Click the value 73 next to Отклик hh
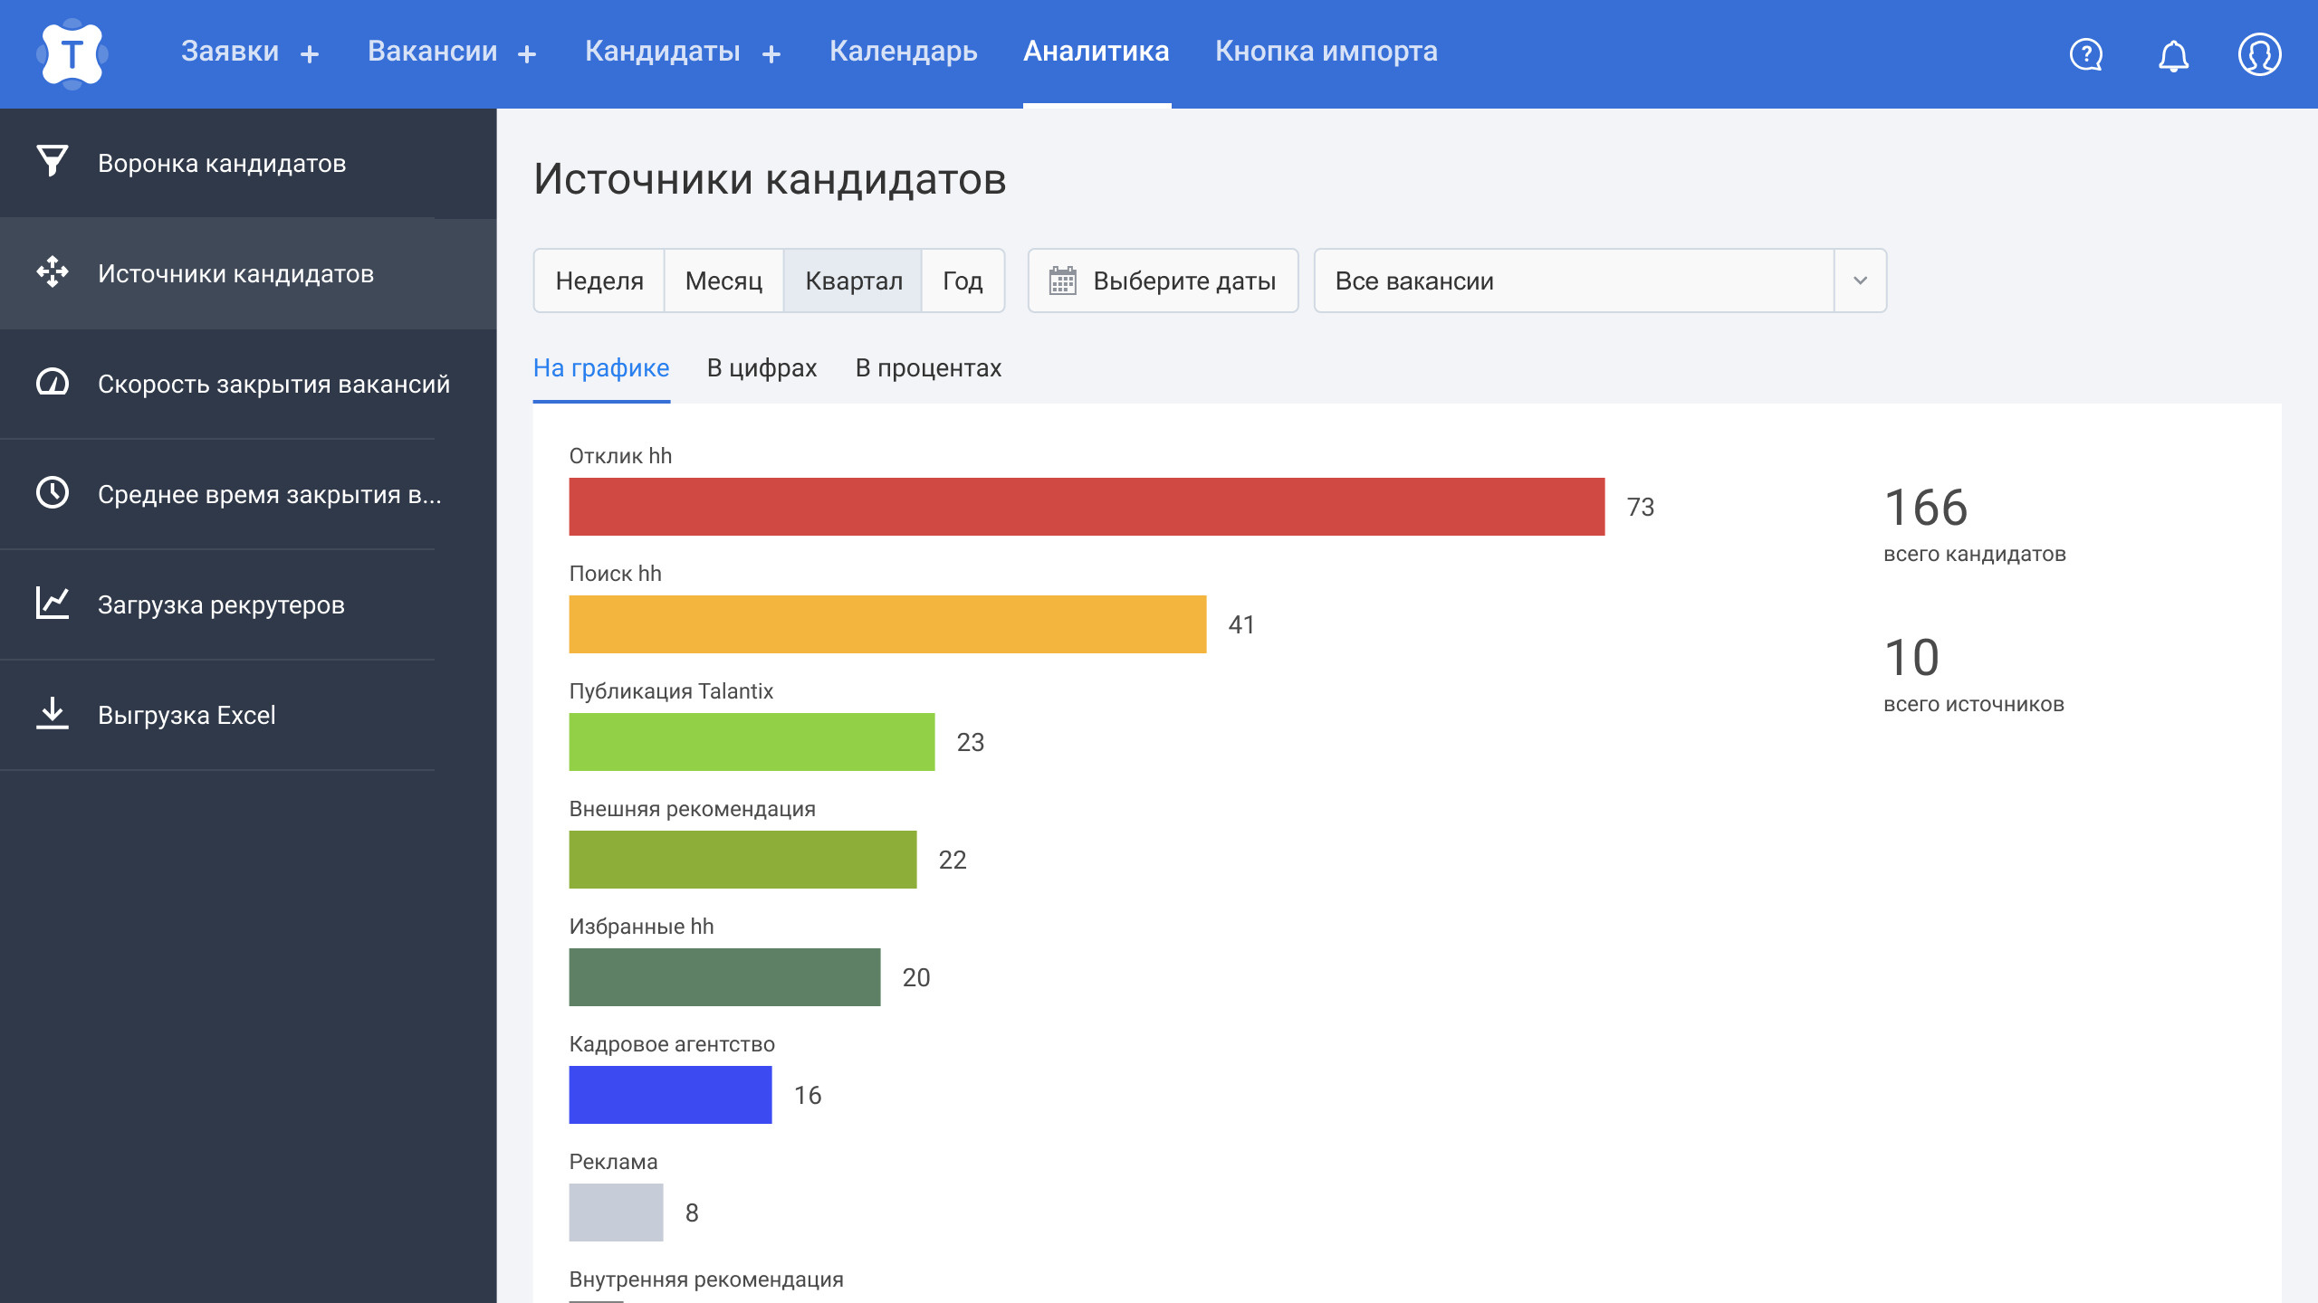The image size is (2318, 1303). (x=1641, y=507)
